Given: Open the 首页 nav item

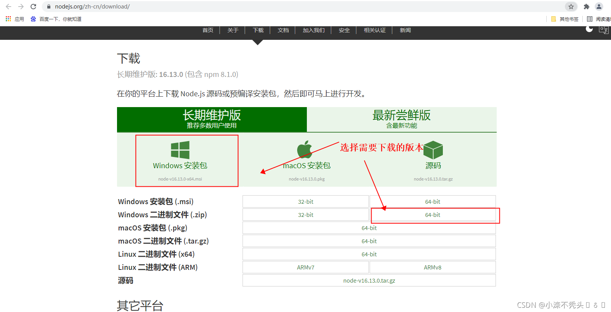Looking at the screenshot, I should (x=208, y=30).
